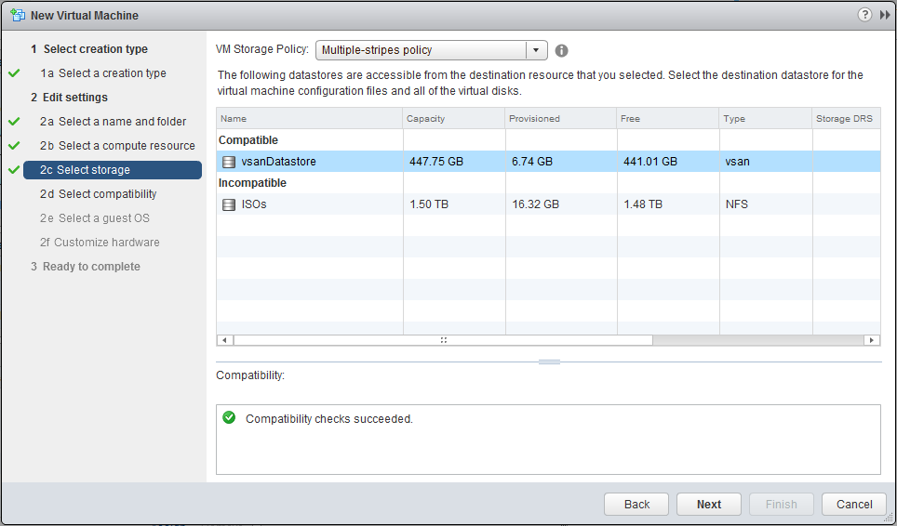Click the Compatible group label

tap(248, 140)
